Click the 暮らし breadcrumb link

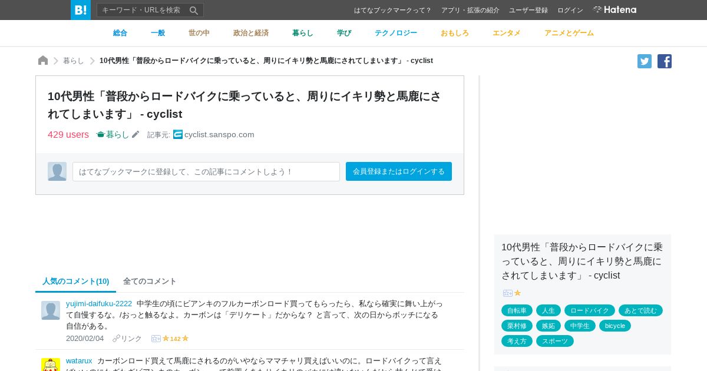click(x=74, y=61)
